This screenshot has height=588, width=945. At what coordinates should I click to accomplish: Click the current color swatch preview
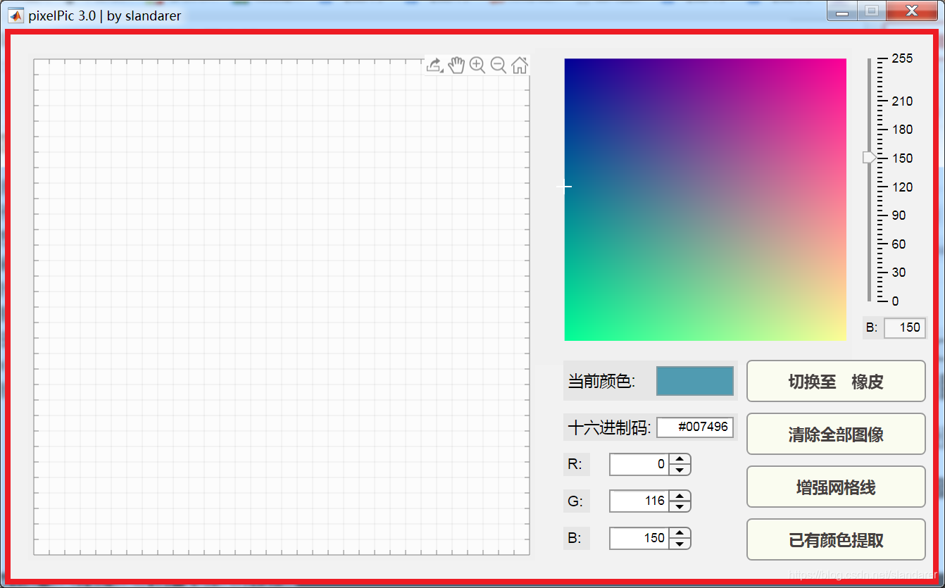[695, 381]
